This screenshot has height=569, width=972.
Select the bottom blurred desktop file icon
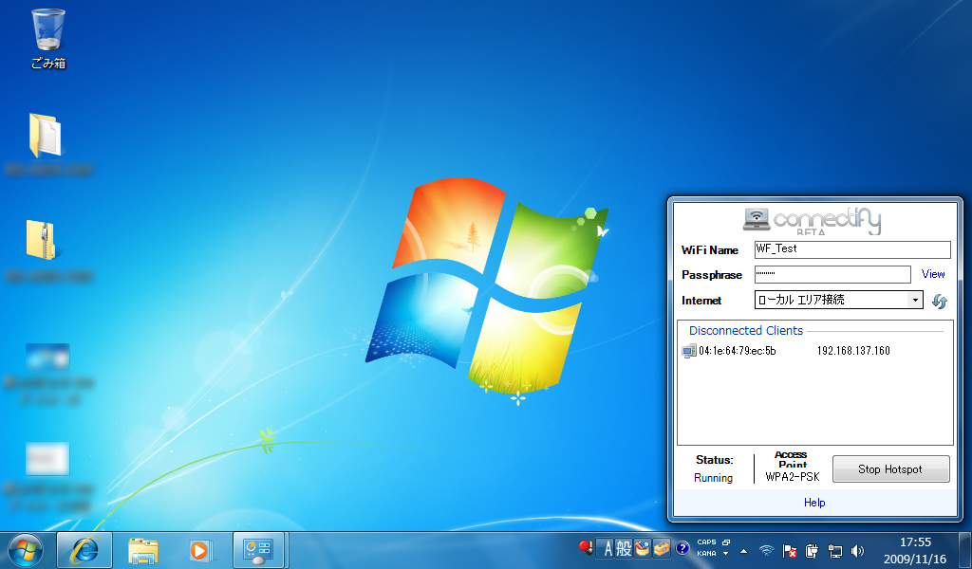coord(47,459)
